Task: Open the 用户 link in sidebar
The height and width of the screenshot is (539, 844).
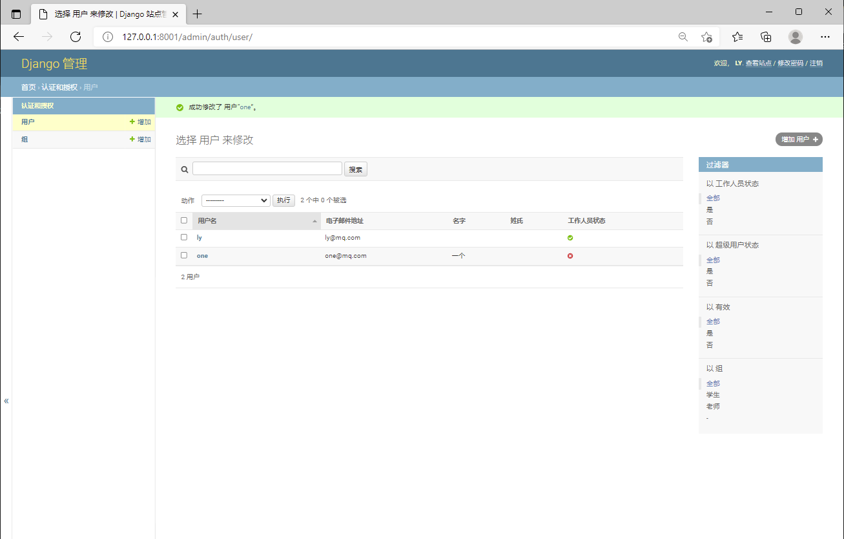Action: [28, 122]
